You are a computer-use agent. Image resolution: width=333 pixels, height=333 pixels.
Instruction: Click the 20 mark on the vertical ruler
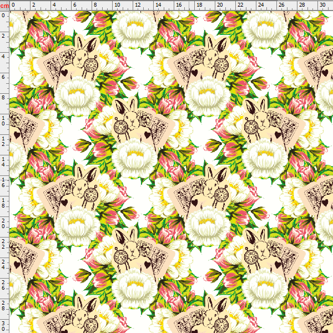pos(3,224)
